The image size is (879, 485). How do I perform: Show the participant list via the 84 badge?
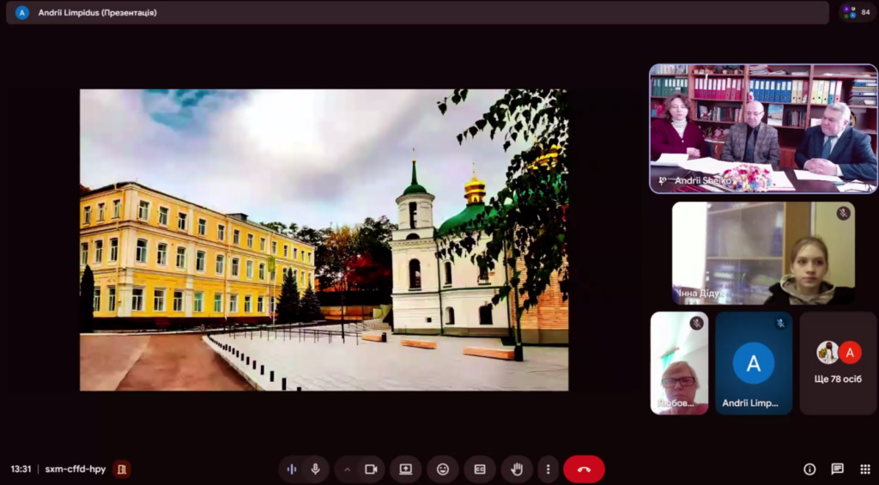(x=856, y=12)
